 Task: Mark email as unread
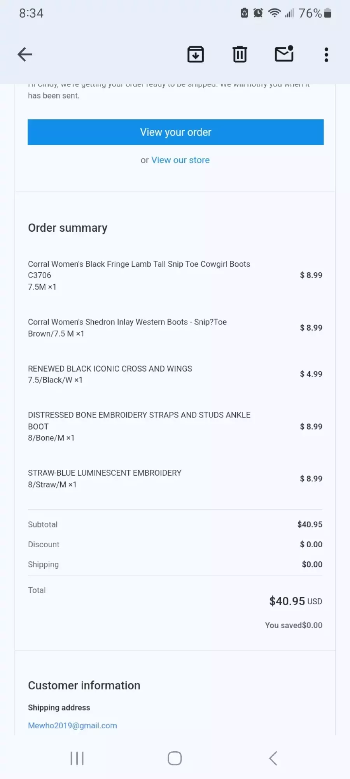(284, 54)
